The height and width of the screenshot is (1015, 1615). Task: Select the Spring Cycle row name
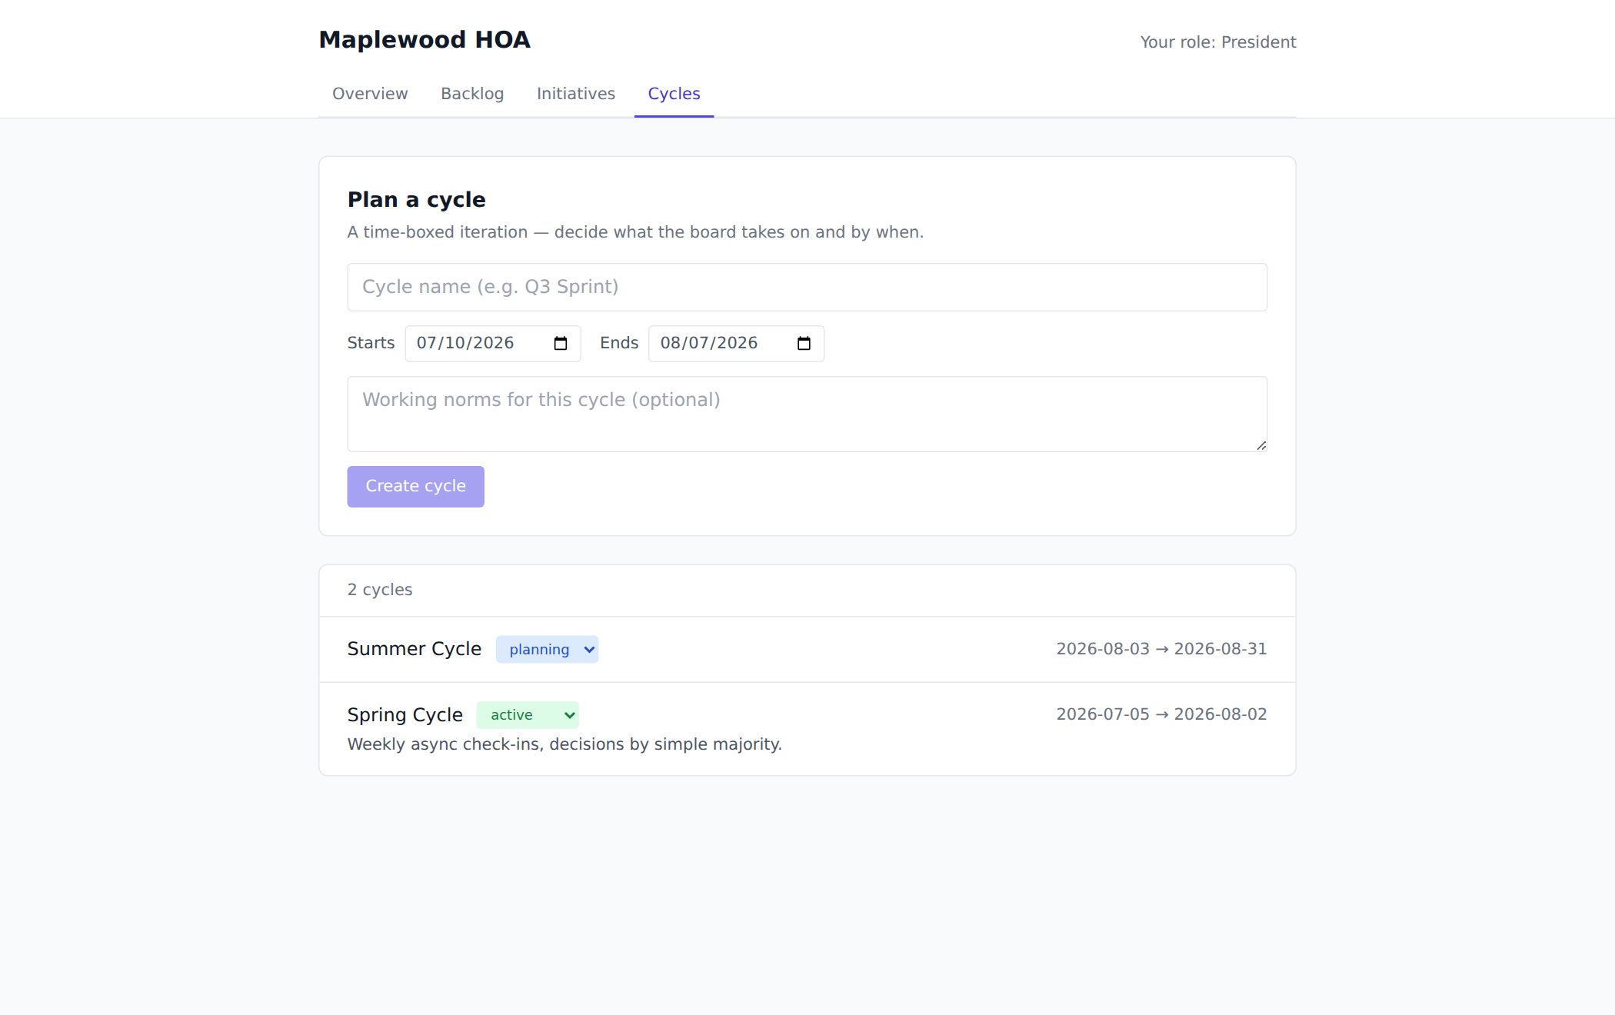click(405, 715)
